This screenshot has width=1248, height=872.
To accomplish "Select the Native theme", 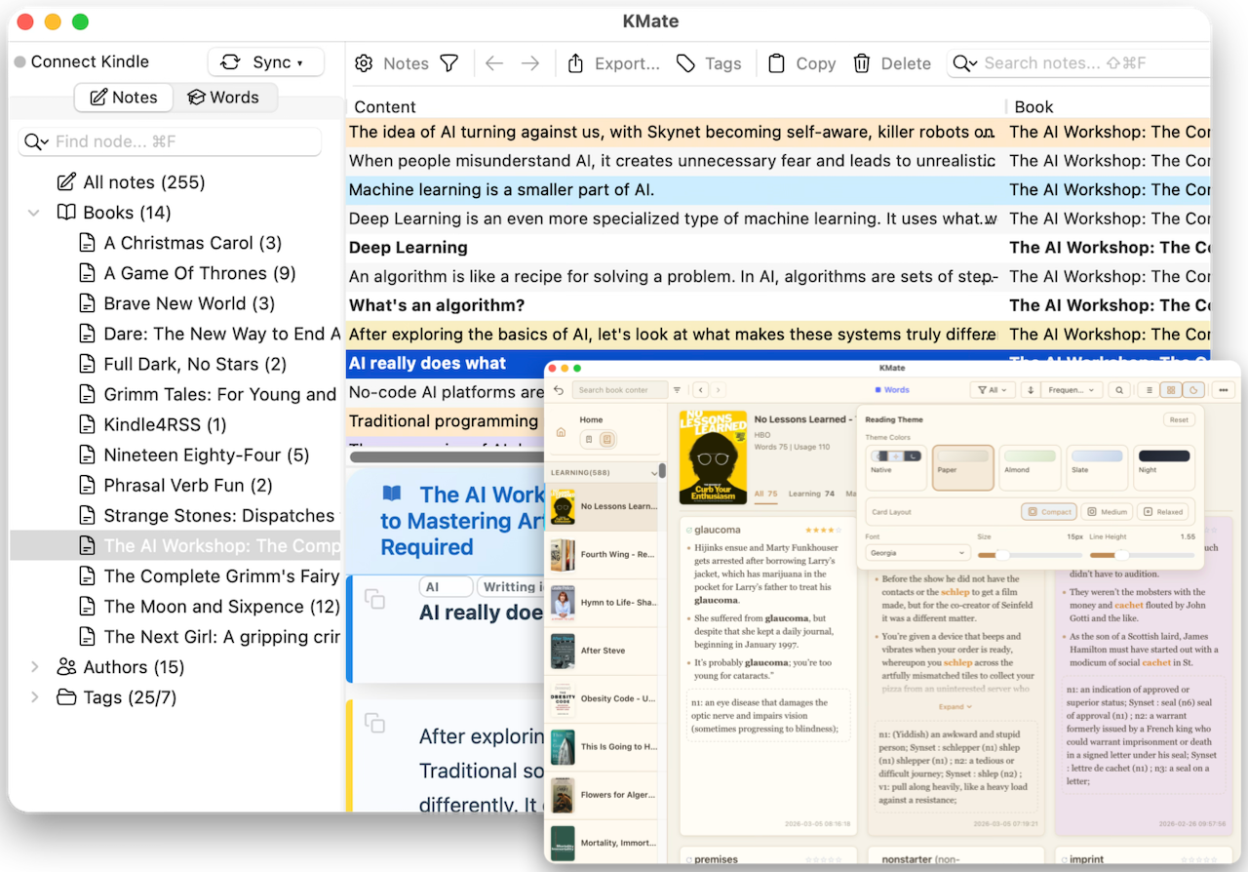I will (896, 468).
